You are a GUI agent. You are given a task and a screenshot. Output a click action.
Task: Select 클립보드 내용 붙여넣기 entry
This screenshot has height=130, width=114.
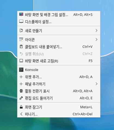[x=59, y=47]
